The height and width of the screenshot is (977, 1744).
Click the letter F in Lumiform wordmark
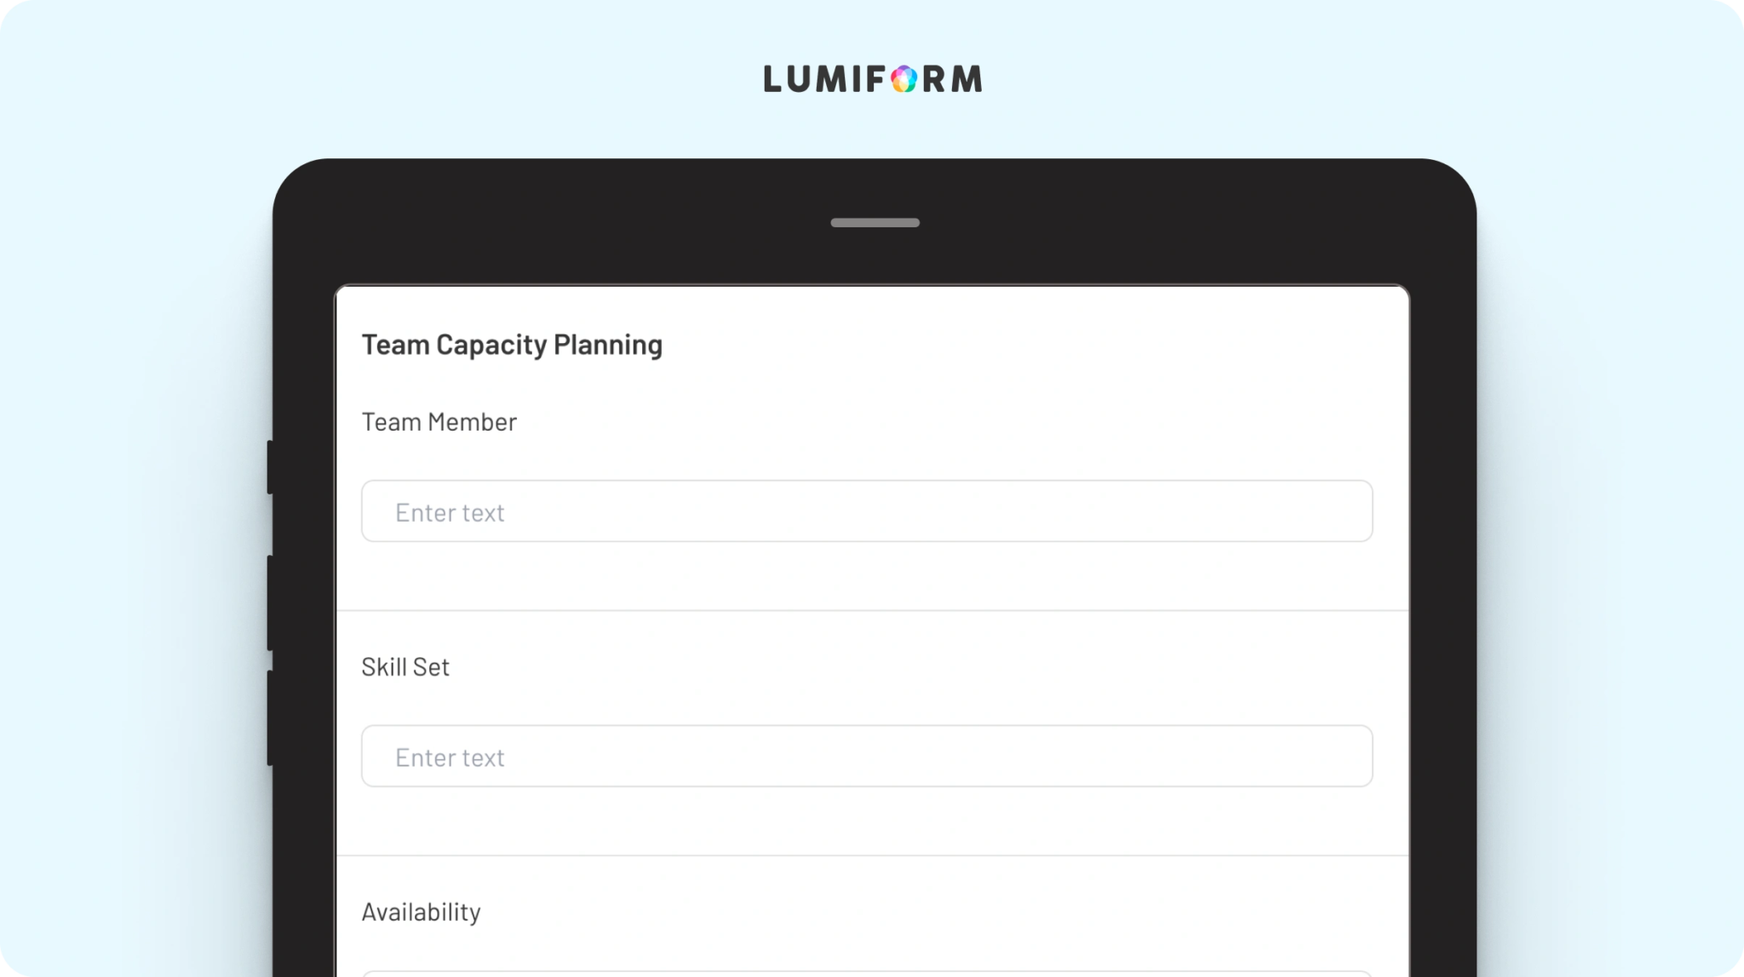coord(876,79)
